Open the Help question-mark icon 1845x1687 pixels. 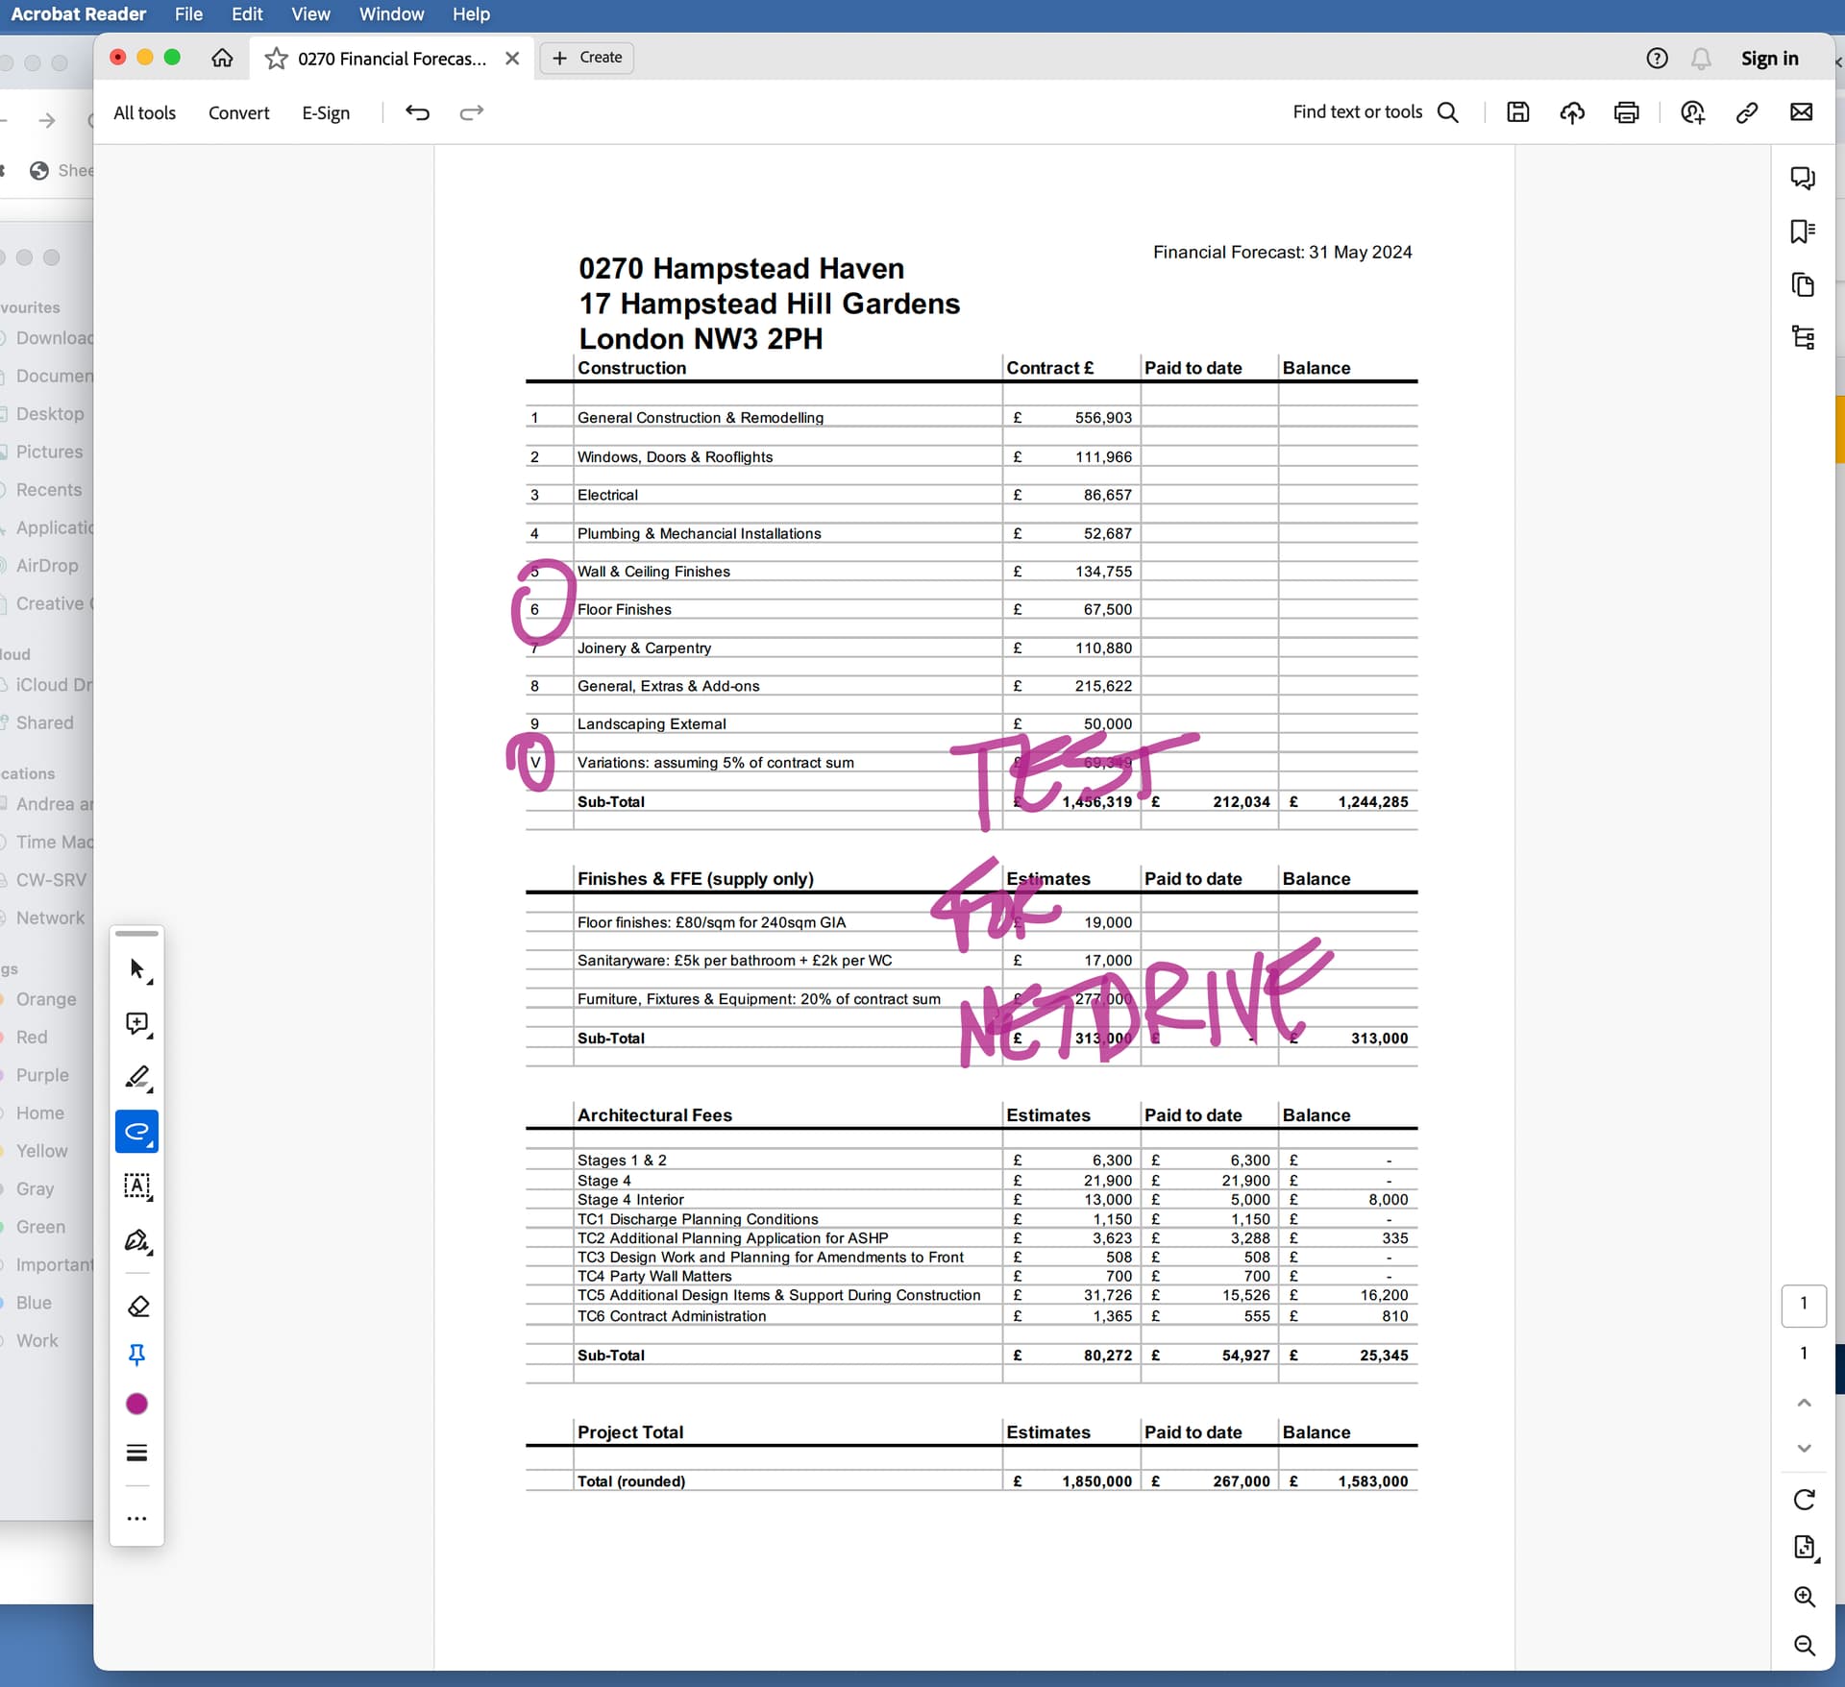tap(1657, 59)
